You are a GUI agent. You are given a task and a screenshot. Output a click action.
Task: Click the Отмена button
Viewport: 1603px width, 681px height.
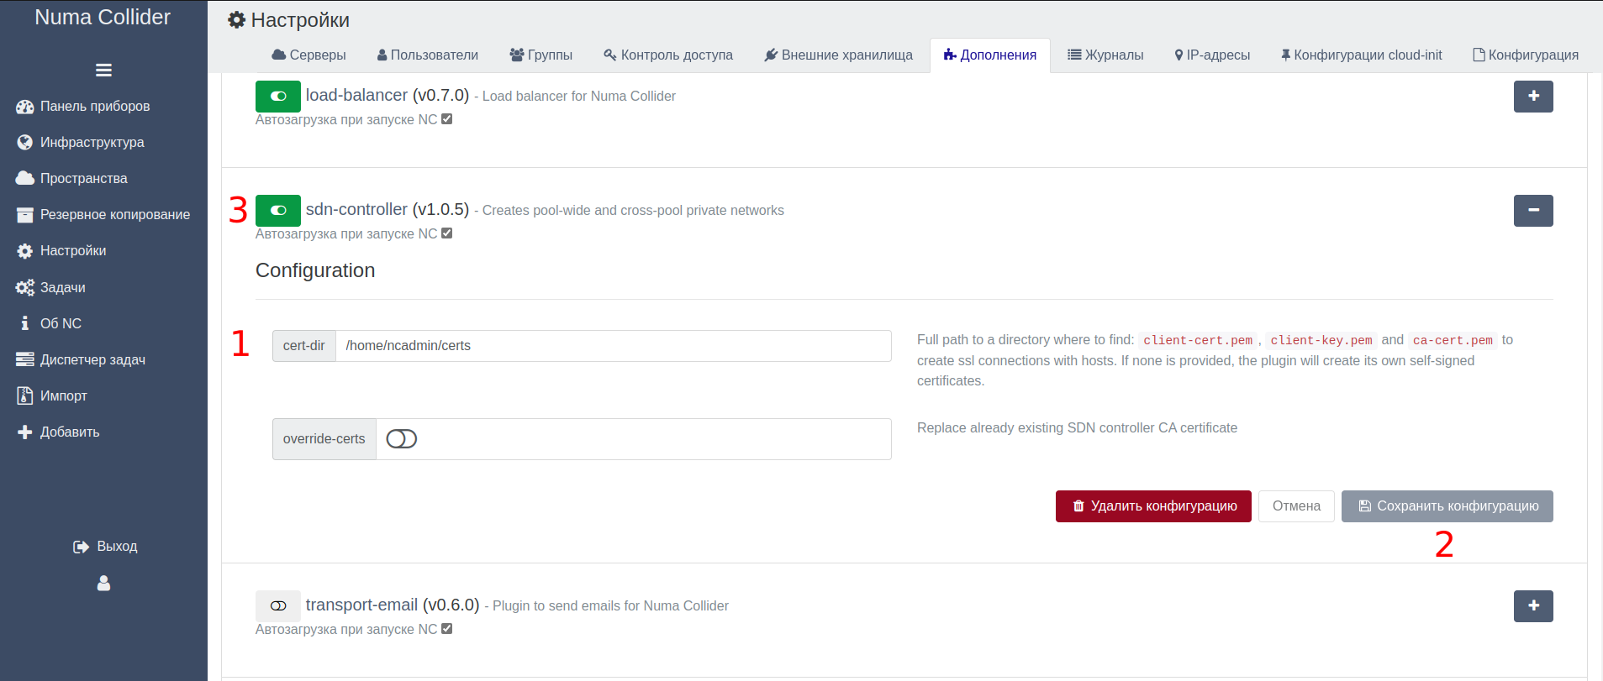point(1296,506)
